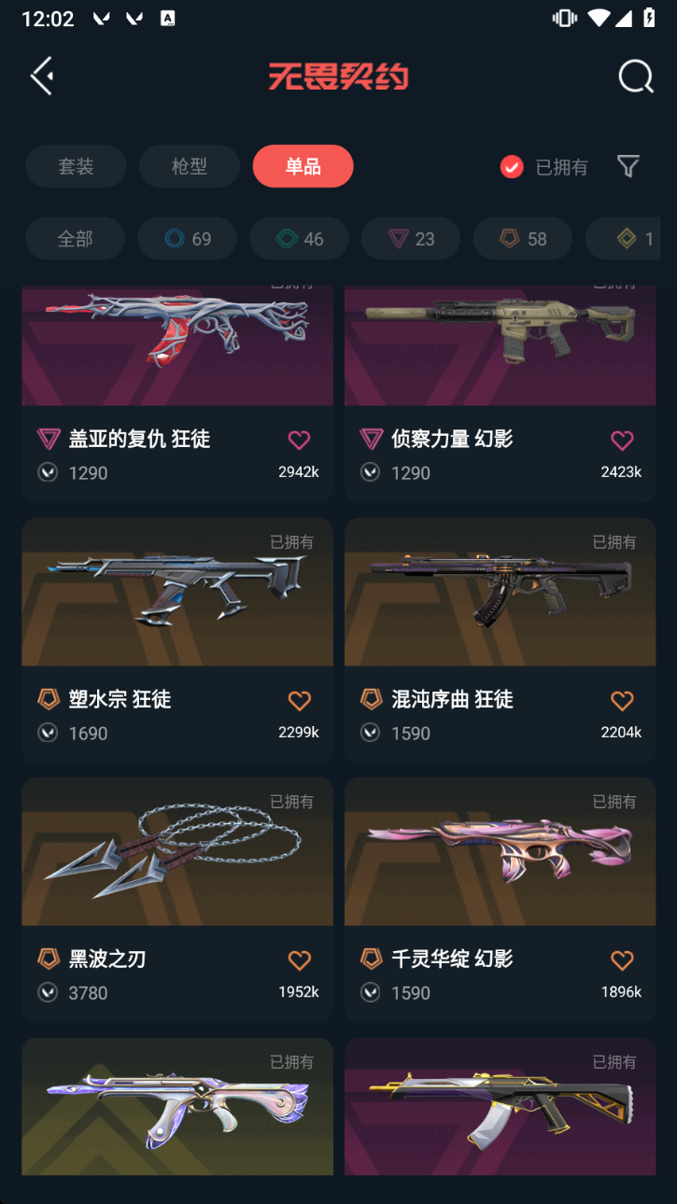Open the 塑水宗 狂徒 weapon image

pyautogui.click(x=177, y=592)
